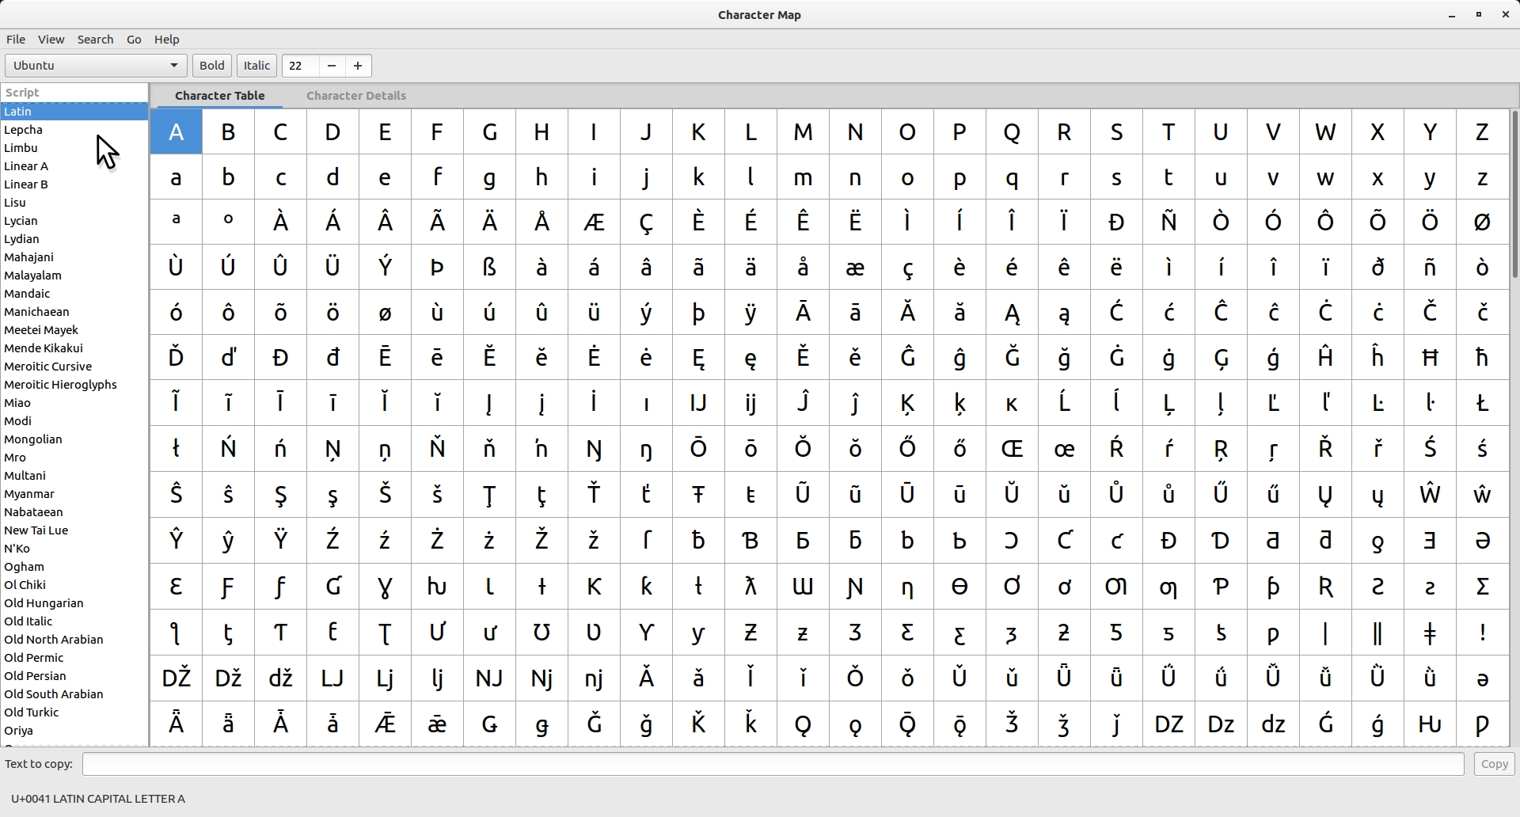Open the Search menu
Screen dimensions: 1520x817
point(95,40)
